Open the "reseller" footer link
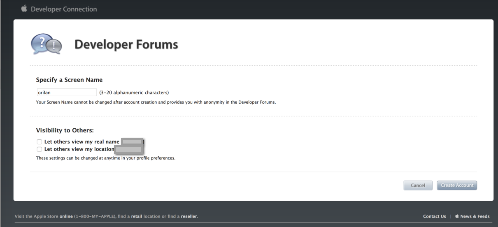Screen dimensions: 498x227 coord(189,216)
